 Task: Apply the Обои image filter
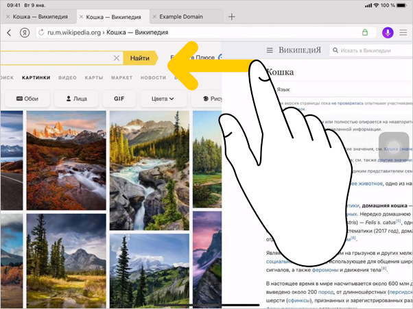pyautogui.click(x=25, y=99)
